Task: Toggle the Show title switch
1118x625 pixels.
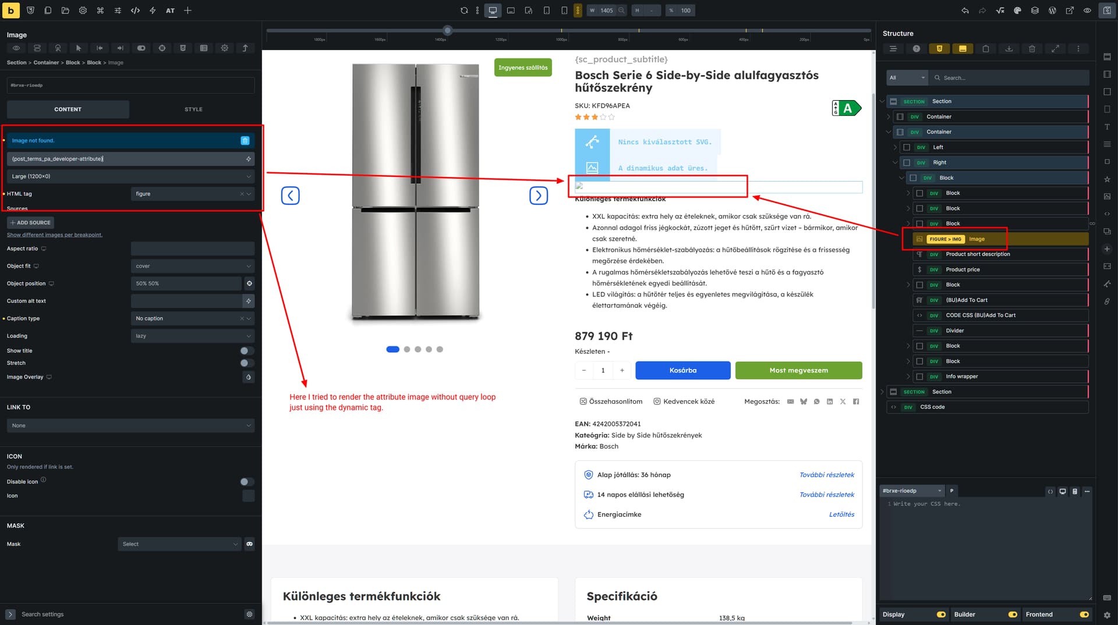Action: point(247,351)
